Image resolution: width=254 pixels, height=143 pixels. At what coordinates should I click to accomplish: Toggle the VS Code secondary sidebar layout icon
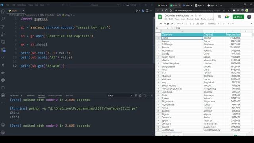(131, 5)
